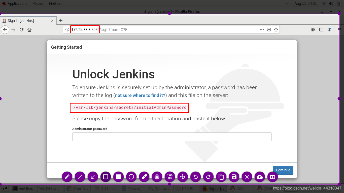Open the Firefox Library panel
344x193 pixels.
click(x=313, y=30)
